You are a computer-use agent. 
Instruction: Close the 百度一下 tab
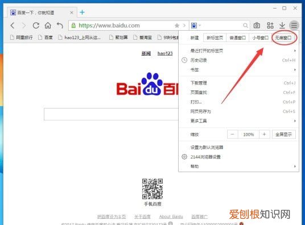point(71,13)
